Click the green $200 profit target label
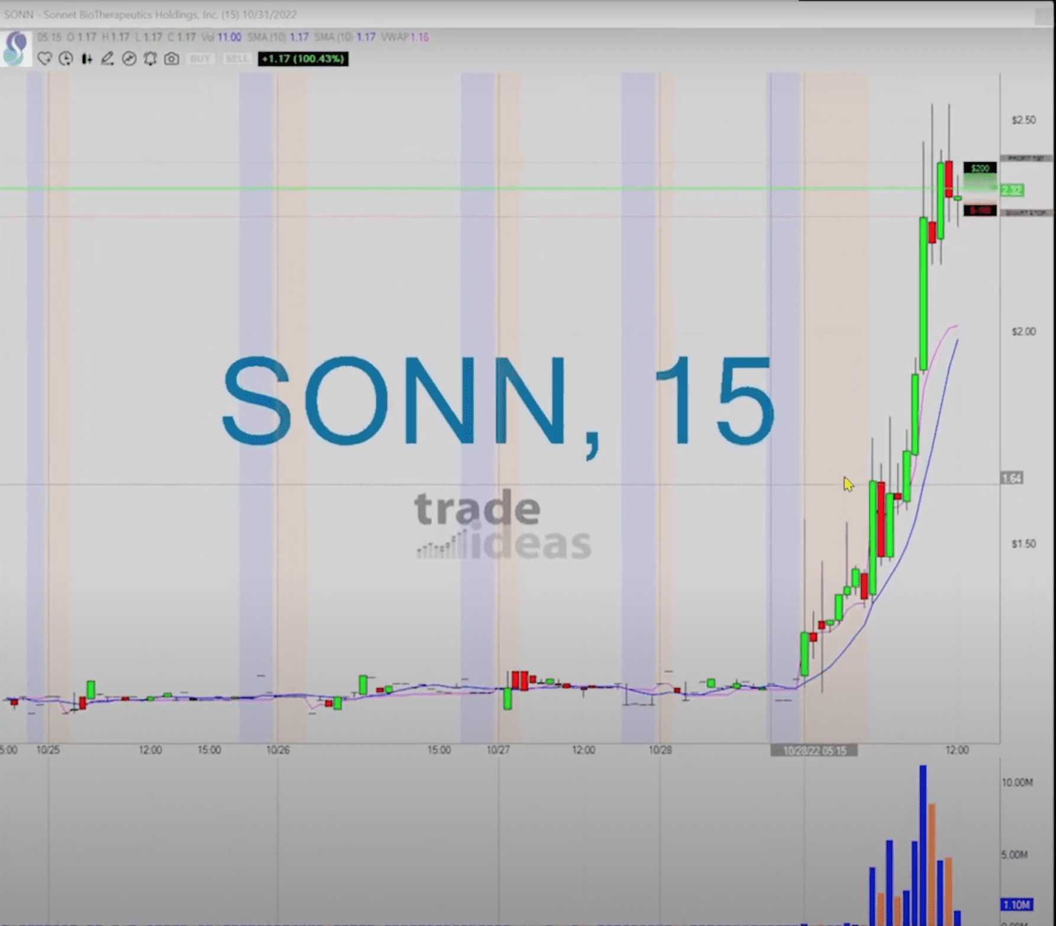1056x926 pixels. coord(980,168)
